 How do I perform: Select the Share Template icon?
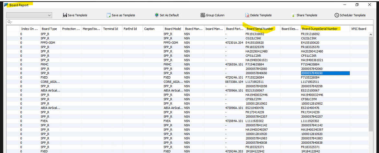[293, 15]
